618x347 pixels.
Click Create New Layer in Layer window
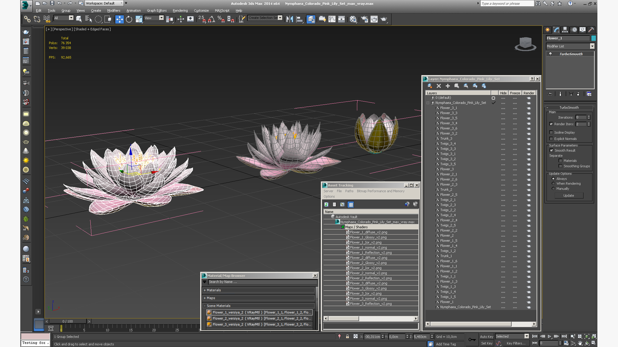(x=430, y=86)
